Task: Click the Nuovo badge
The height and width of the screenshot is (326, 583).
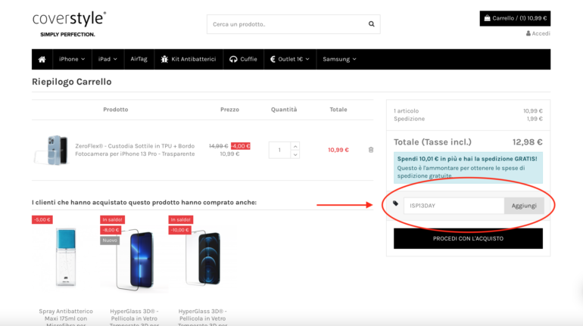Action: coord(110,241)
